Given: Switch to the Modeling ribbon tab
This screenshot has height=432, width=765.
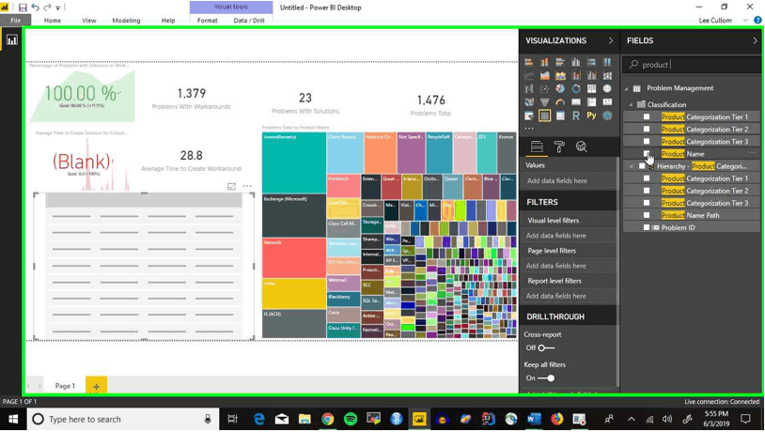Looking at the screenshot, I should (x=126, y=21).
